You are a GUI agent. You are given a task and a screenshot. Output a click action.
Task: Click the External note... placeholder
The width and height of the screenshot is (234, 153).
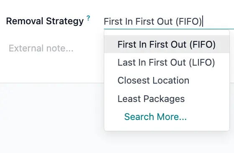(x=41, y=48)
